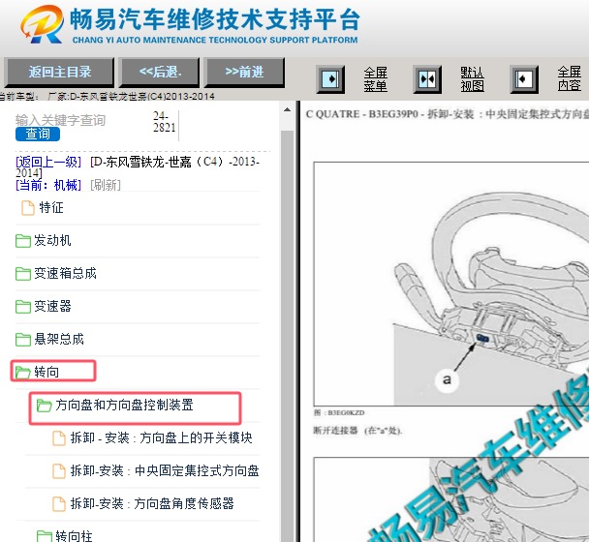Click the 断开连接器 instruction text

click(357, 430)
